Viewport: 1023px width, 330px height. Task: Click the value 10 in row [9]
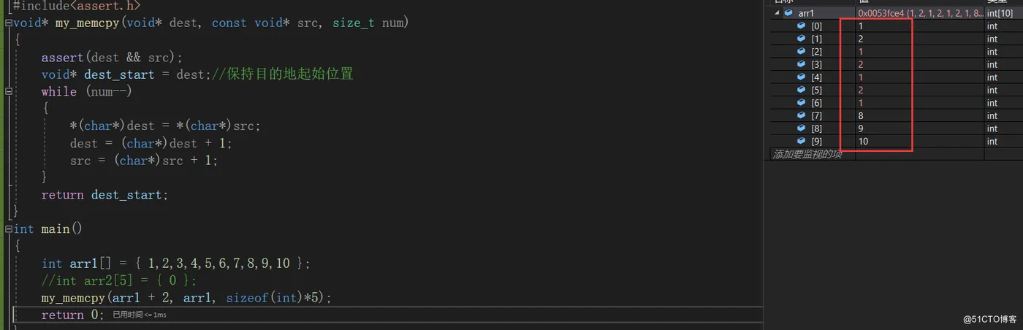point(864,141)
